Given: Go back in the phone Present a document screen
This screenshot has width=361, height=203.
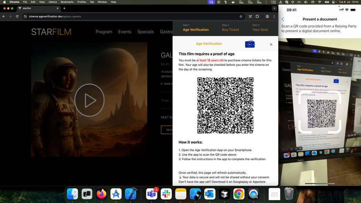Looking at the screenshot, I should click(283, 19).
